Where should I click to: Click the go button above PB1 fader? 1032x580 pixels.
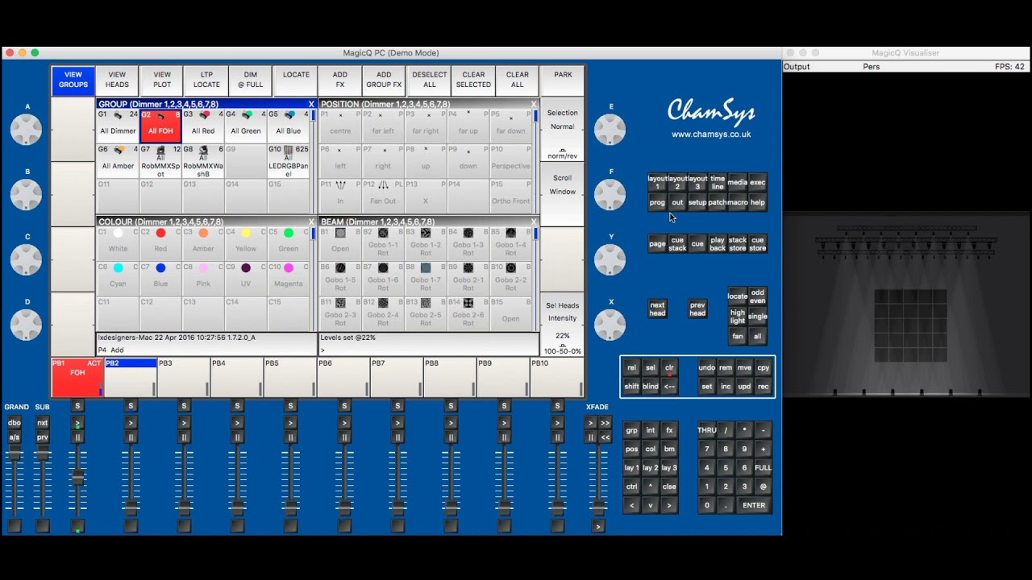pyautogui.click(x=77, y=423)
